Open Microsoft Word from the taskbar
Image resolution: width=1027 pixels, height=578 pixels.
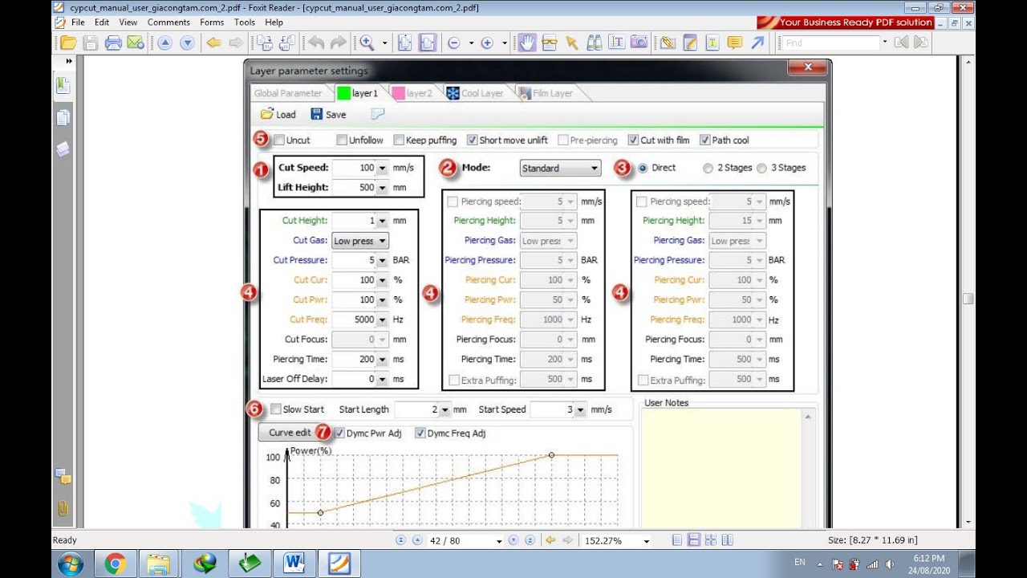[294, 564]
